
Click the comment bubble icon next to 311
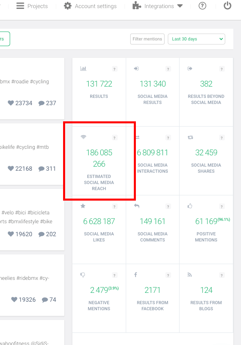[x=41, y=169]
